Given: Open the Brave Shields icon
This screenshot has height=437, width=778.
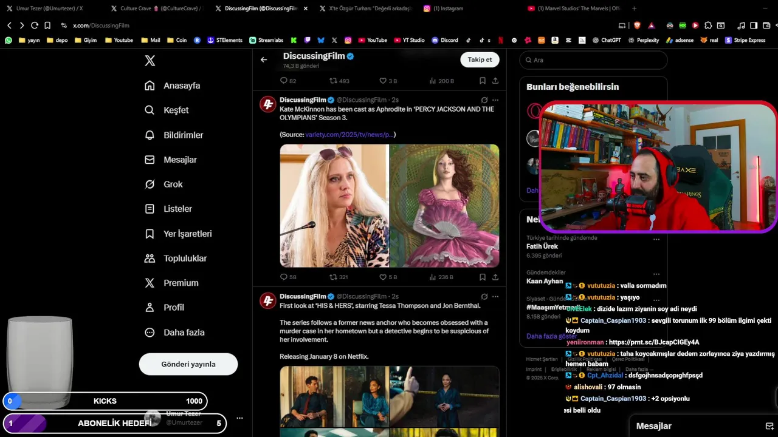Looking at the screenshot, I should point(637,25).
